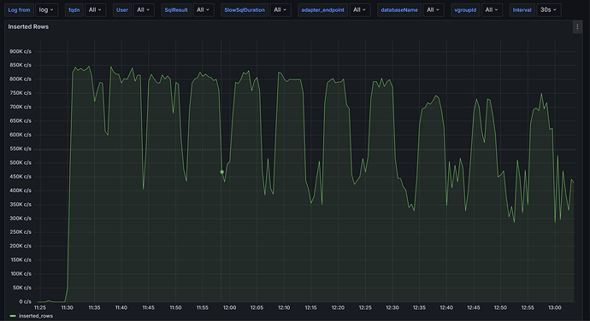Click the 11:45 x-axis time label
590x321 pixels.
pos(148,307)
